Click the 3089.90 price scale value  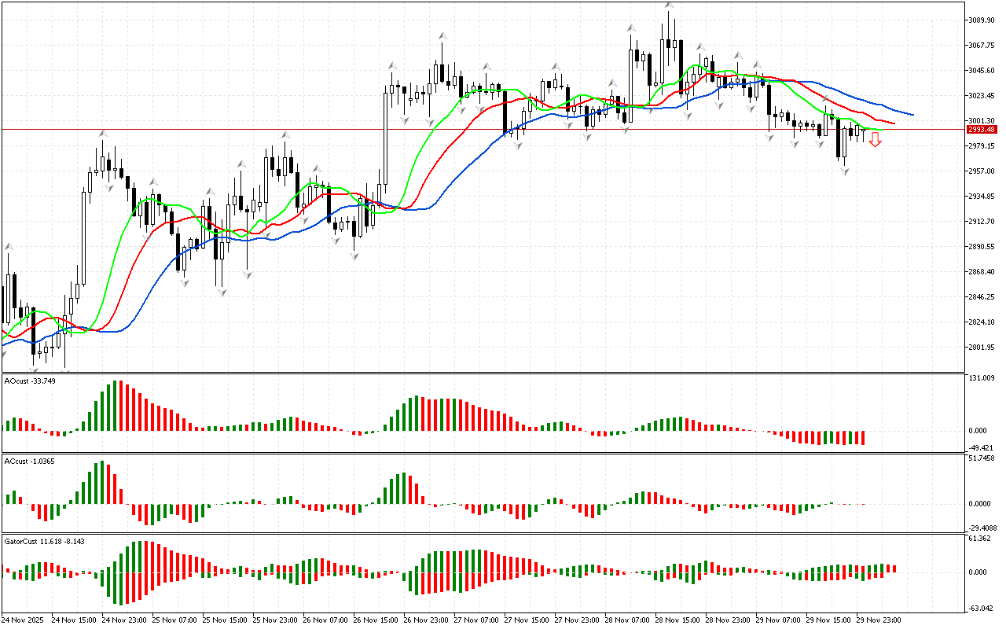(x=982, y=20)
